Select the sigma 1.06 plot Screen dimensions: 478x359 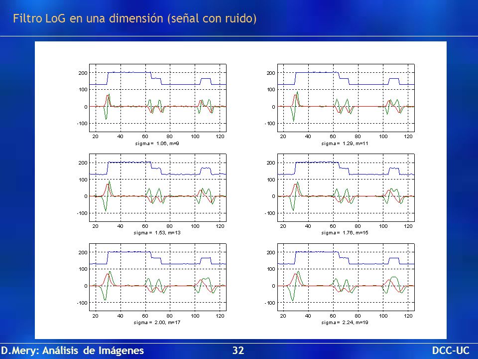[x=158, y=98]
